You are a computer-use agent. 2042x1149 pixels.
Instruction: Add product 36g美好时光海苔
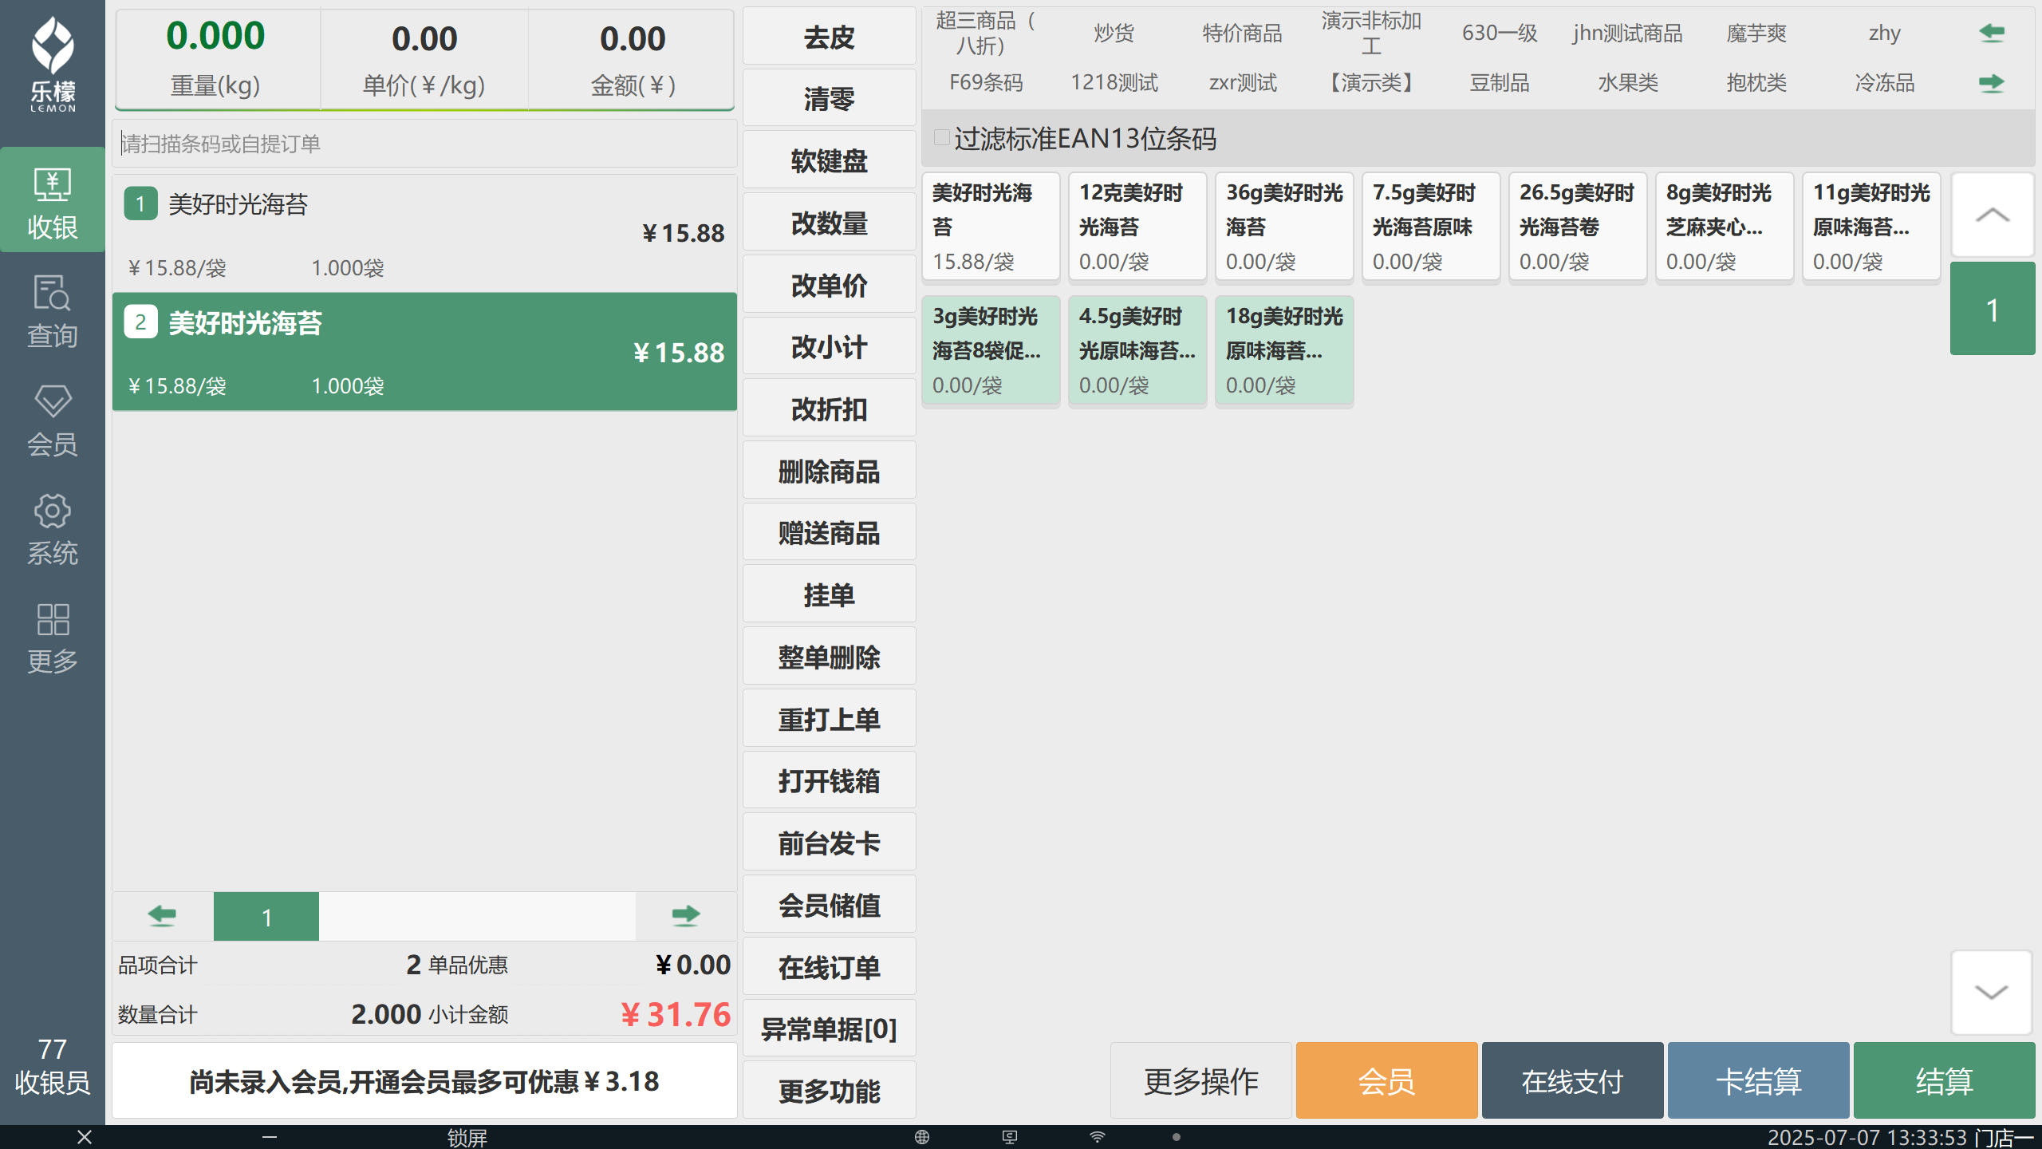point(1284,227)
